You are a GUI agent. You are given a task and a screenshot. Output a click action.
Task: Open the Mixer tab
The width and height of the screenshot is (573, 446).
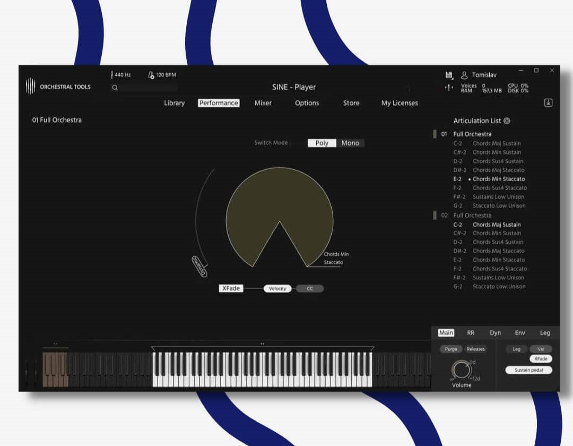coord(263,103)
